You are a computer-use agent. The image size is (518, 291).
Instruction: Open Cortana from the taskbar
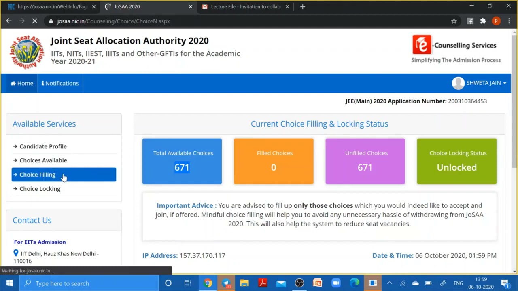pos(168,283)
